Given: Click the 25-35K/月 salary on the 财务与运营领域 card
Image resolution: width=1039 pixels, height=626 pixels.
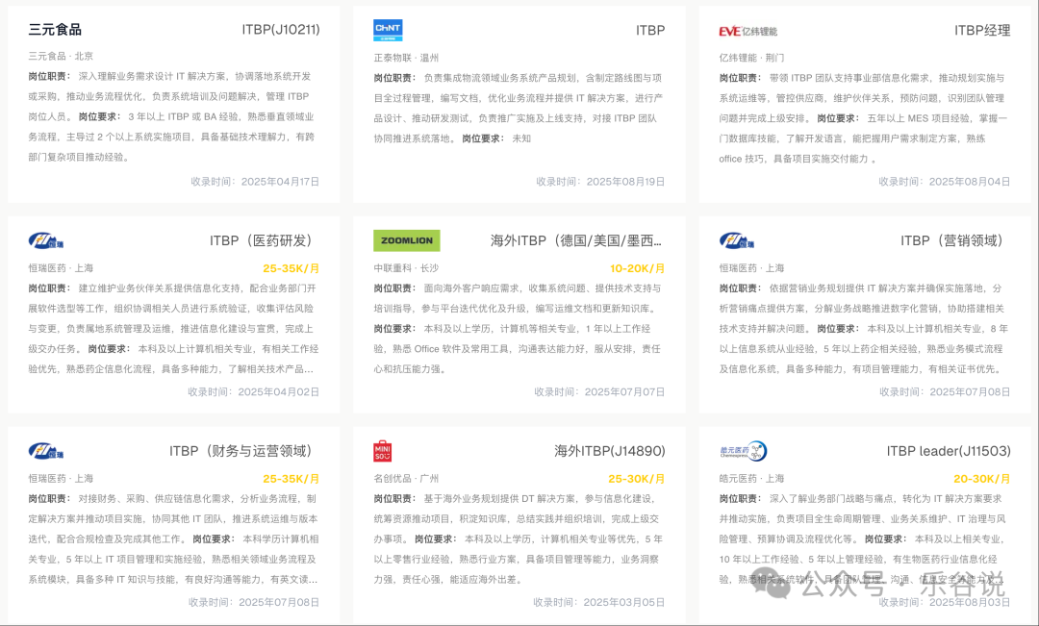Looking at the screenshot, I should click(291, 478).
